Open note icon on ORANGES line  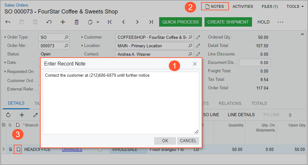pyautogui.click(x=18, y=150)
